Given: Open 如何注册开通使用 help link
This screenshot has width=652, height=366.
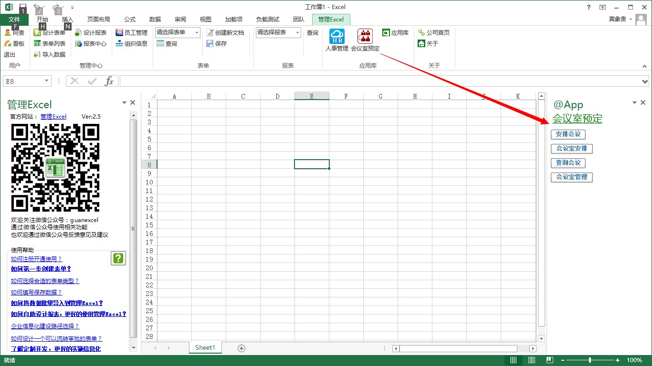Looking at the screenshot, I should point(36,259).
